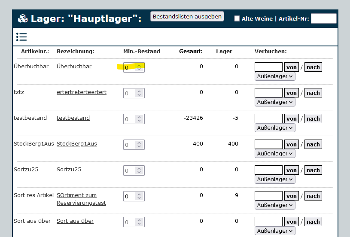Click the boxes icon beside Lager title
Screen dimensions: 350x237
[23, 19]
